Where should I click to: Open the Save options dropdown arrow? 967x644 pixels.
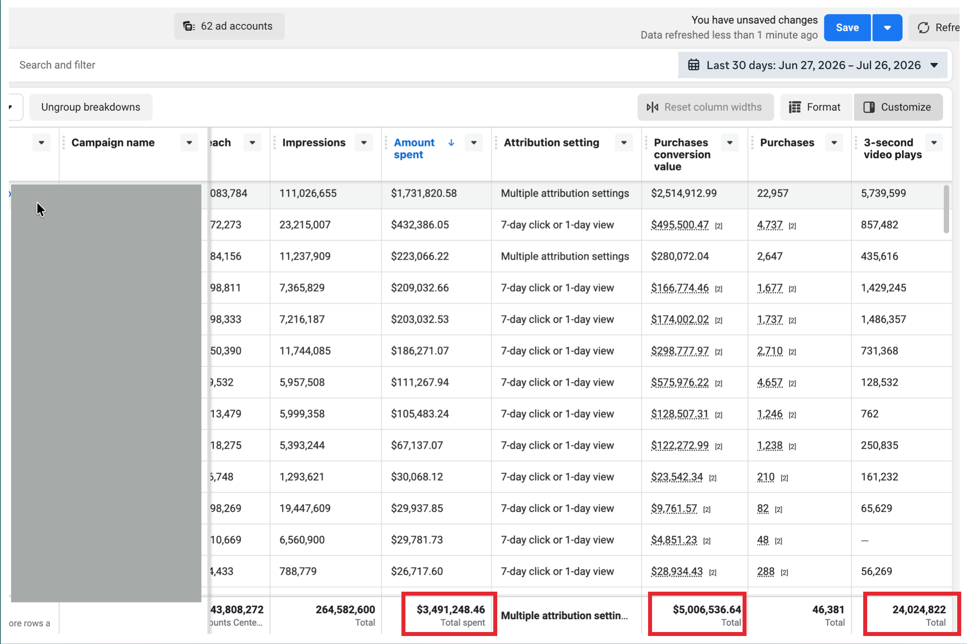click(x=887, y=27)
